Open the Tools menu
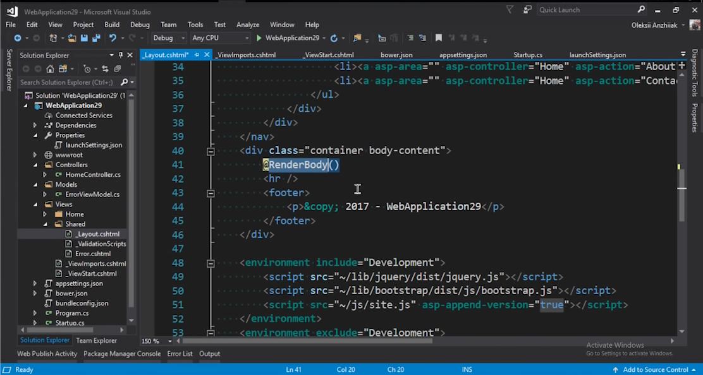703x375 pixels. 195,25
